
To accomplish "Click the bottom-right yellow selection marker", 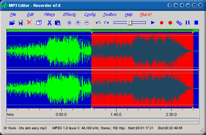I will coord(193,108).
